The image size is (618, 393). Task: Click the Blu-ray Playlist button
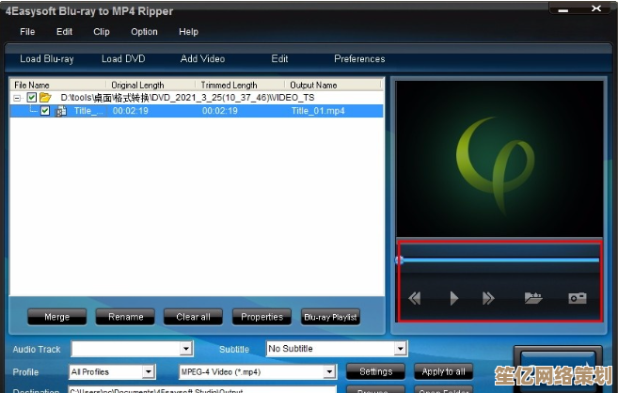pyautogui.click(x=330, y=317)
